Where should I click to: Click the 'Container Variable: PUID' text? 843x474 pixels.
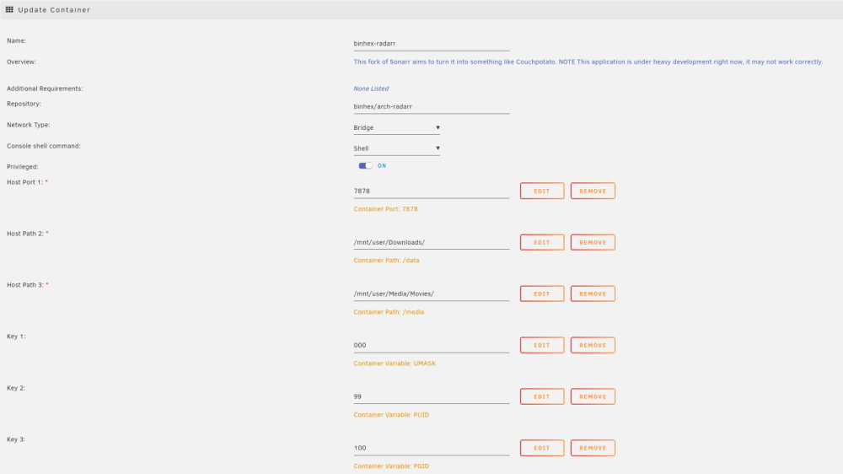(391, 415)
